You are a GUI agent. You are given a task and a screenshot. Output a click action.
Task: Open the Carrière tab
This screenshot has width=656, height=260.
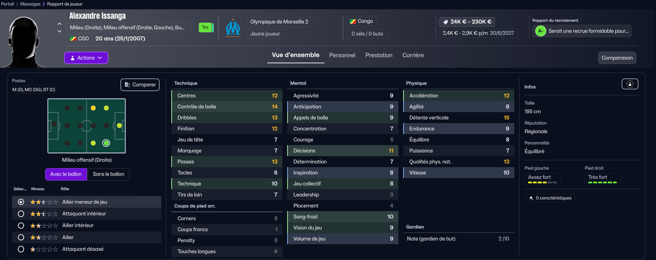point(413,55)
